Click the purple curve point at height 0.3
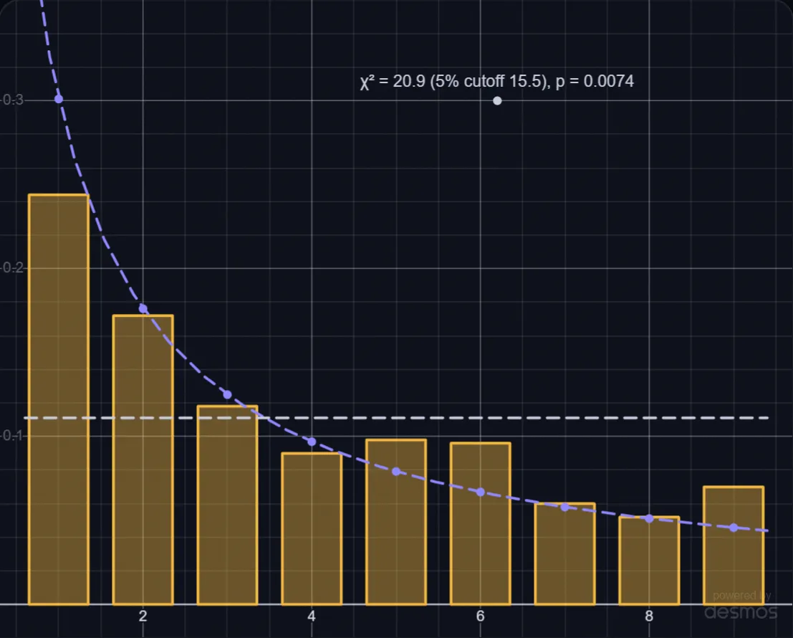793x638 pixels. 59,99
